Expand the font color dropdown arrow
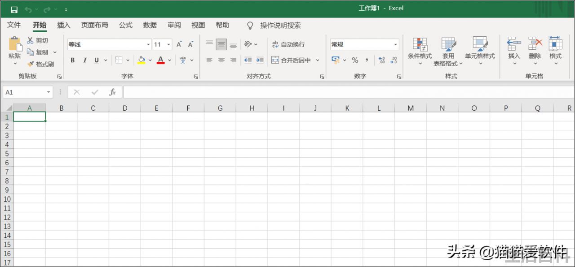575x267 pixels. coord(170,60)
